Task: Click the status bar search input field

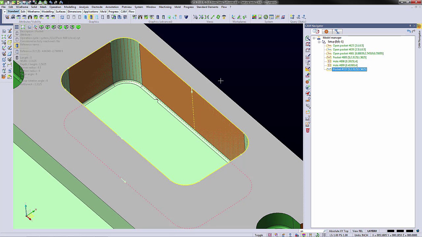Action: tap(313, 231)
